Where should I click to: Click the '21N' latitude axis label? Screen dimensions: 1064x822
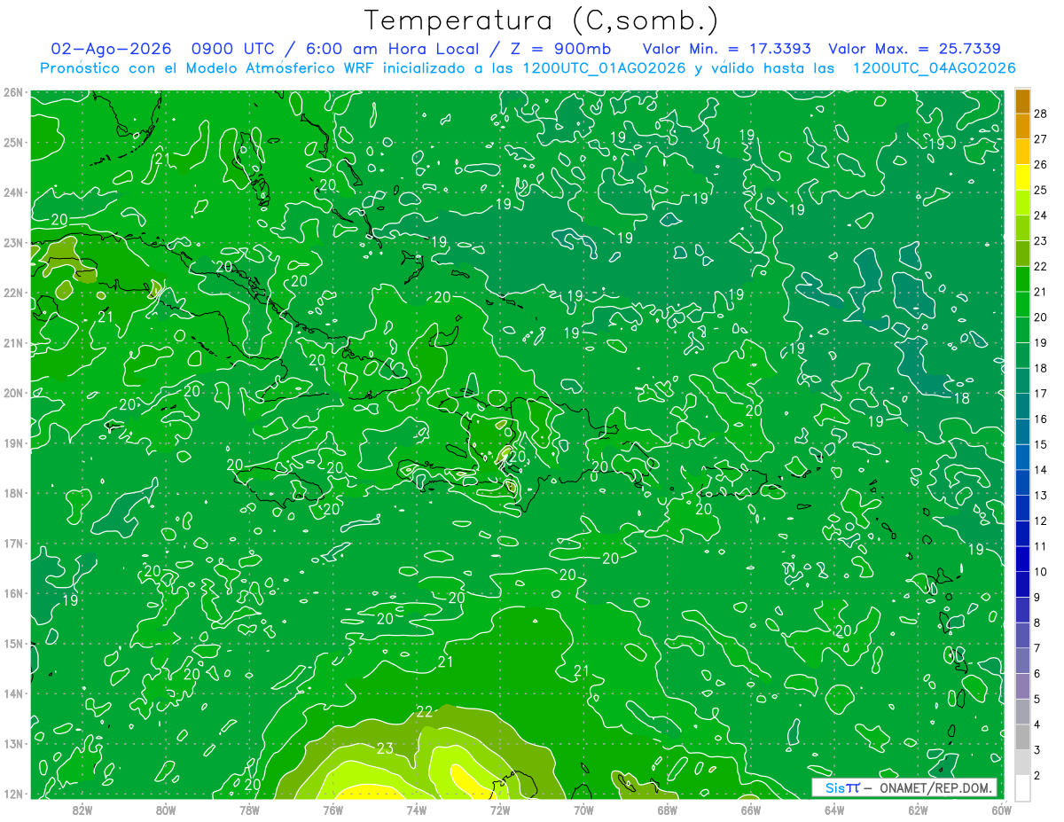click(13, 342)
